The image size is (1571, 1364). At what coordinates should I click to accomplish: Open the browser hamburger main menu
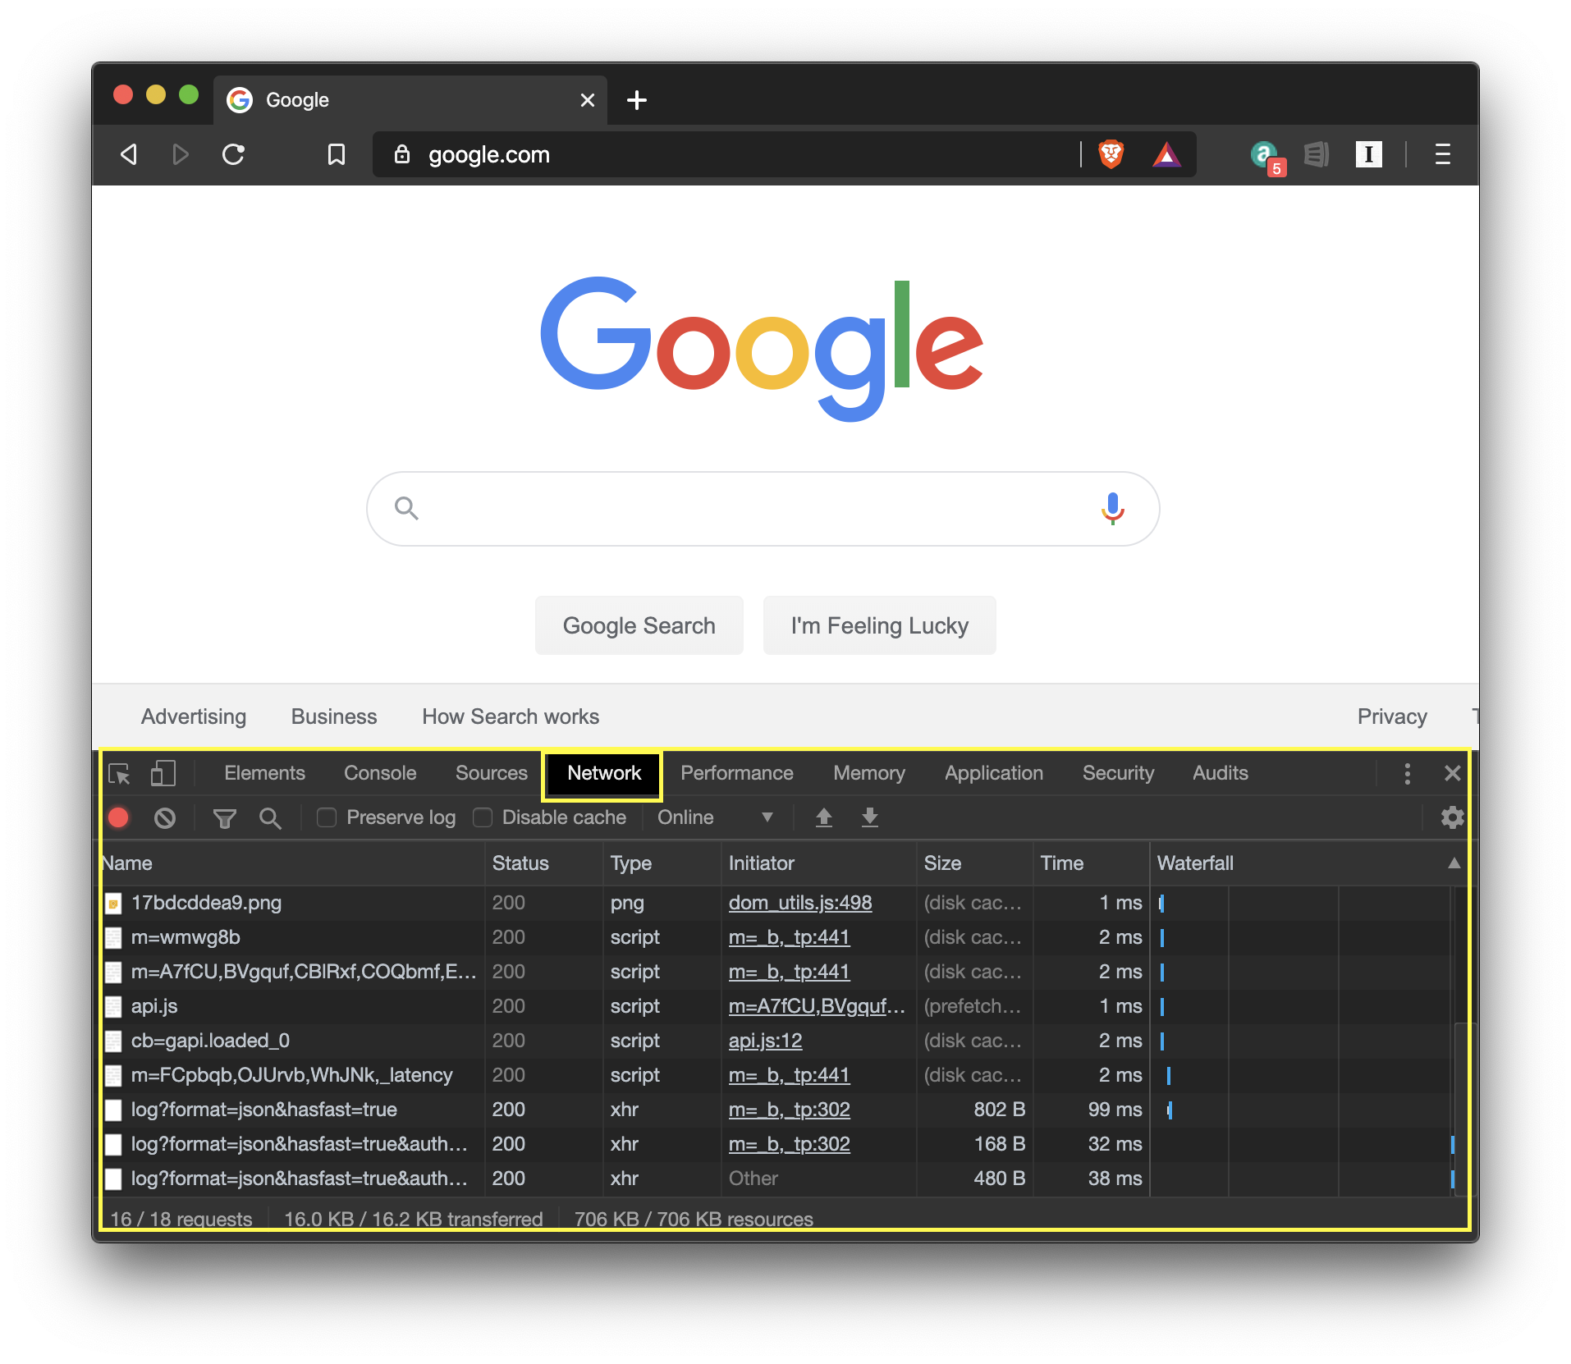pyautogui.click(x=1442, y=154)
